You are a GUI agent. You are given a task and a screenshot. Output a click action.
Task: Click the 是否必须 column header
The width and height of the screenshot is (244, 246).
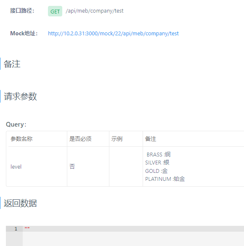tap(80, 139)
